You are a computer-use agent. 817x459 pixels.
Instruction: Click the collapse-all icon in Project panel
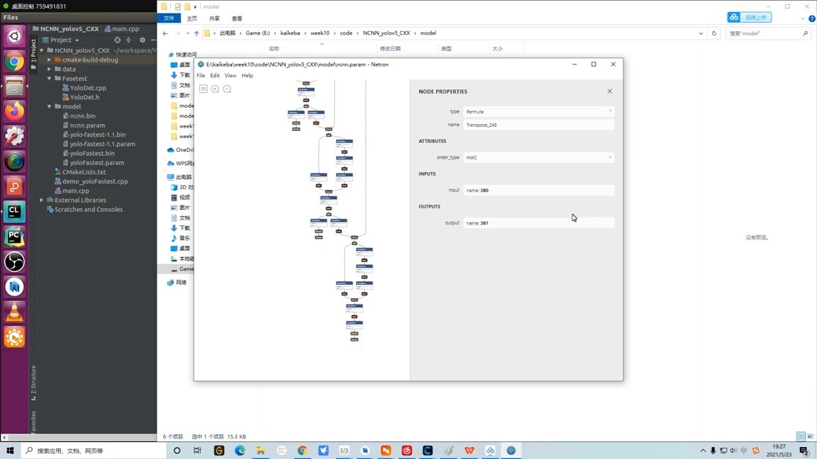[128, 40]
